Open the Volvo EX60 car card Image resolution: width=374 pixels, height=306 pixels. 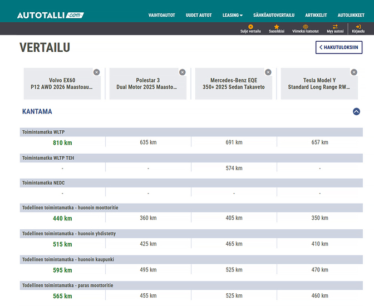[x=61, y=84]
